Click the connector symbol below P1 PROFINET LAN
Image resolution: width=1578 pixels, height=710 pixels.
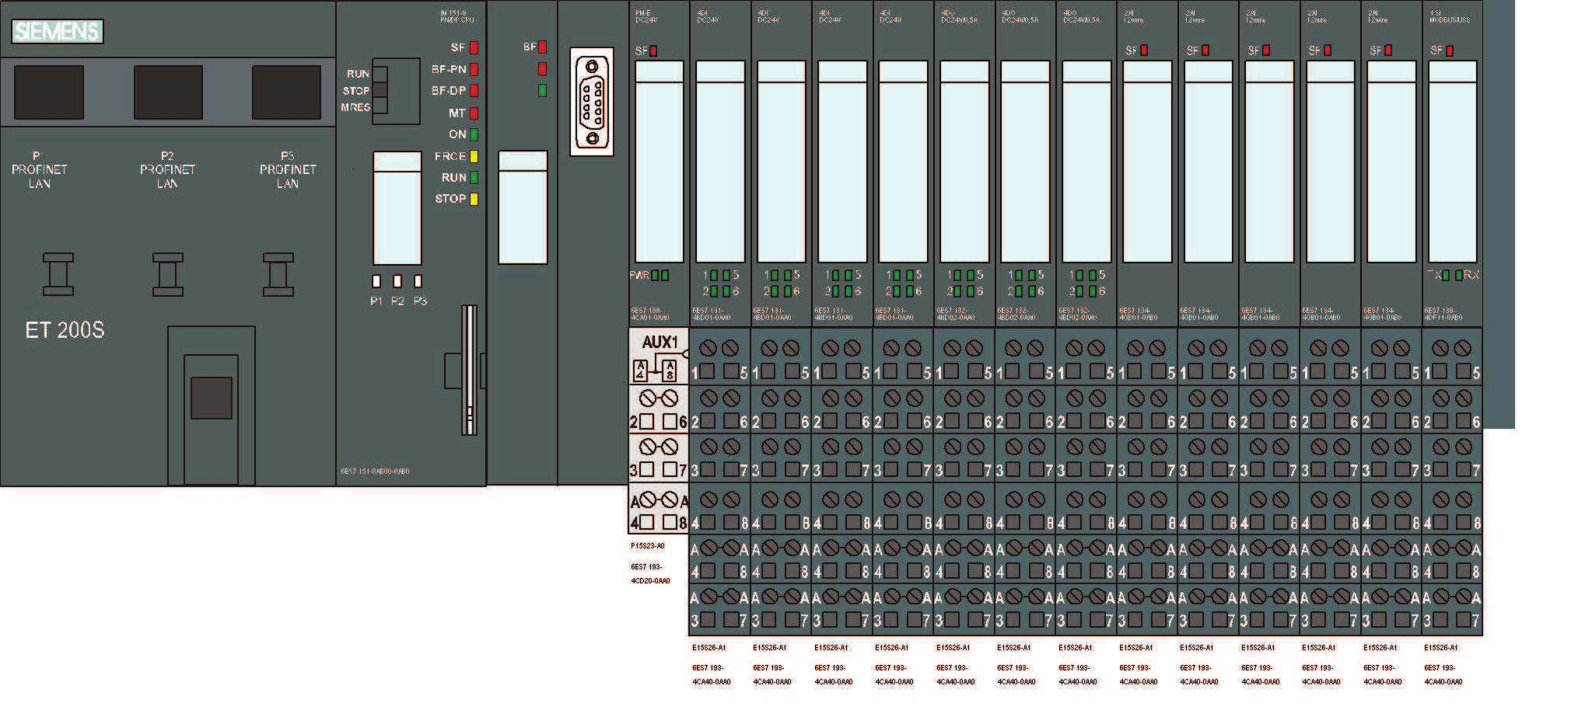(x=58, y=274)
